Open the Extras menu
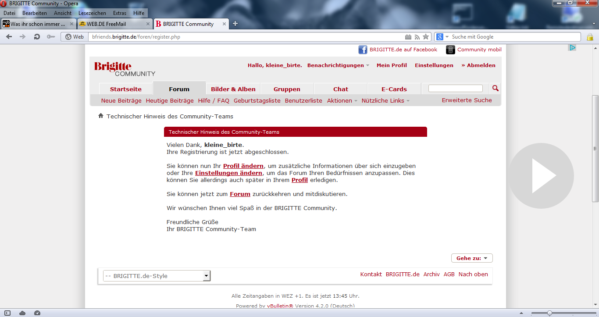599x317 pixels. coord(120,13)
